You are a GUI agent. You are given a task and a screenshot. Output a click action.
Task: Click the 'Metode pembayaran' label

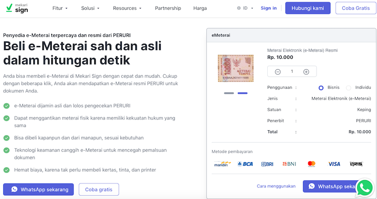point(232,151)
